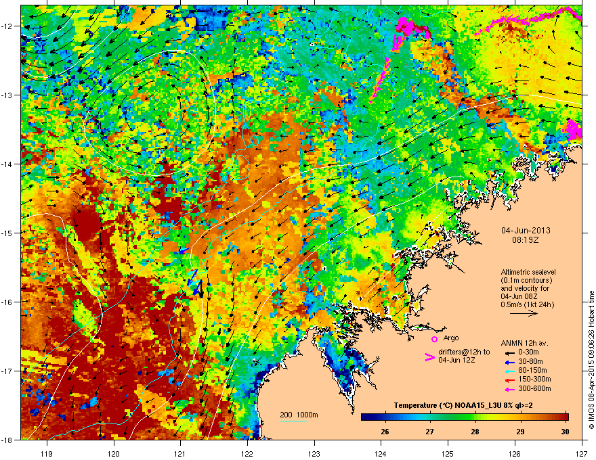596x460 pixels.
Task: Click the longitude axis label 119
Action: click(47, 453)
